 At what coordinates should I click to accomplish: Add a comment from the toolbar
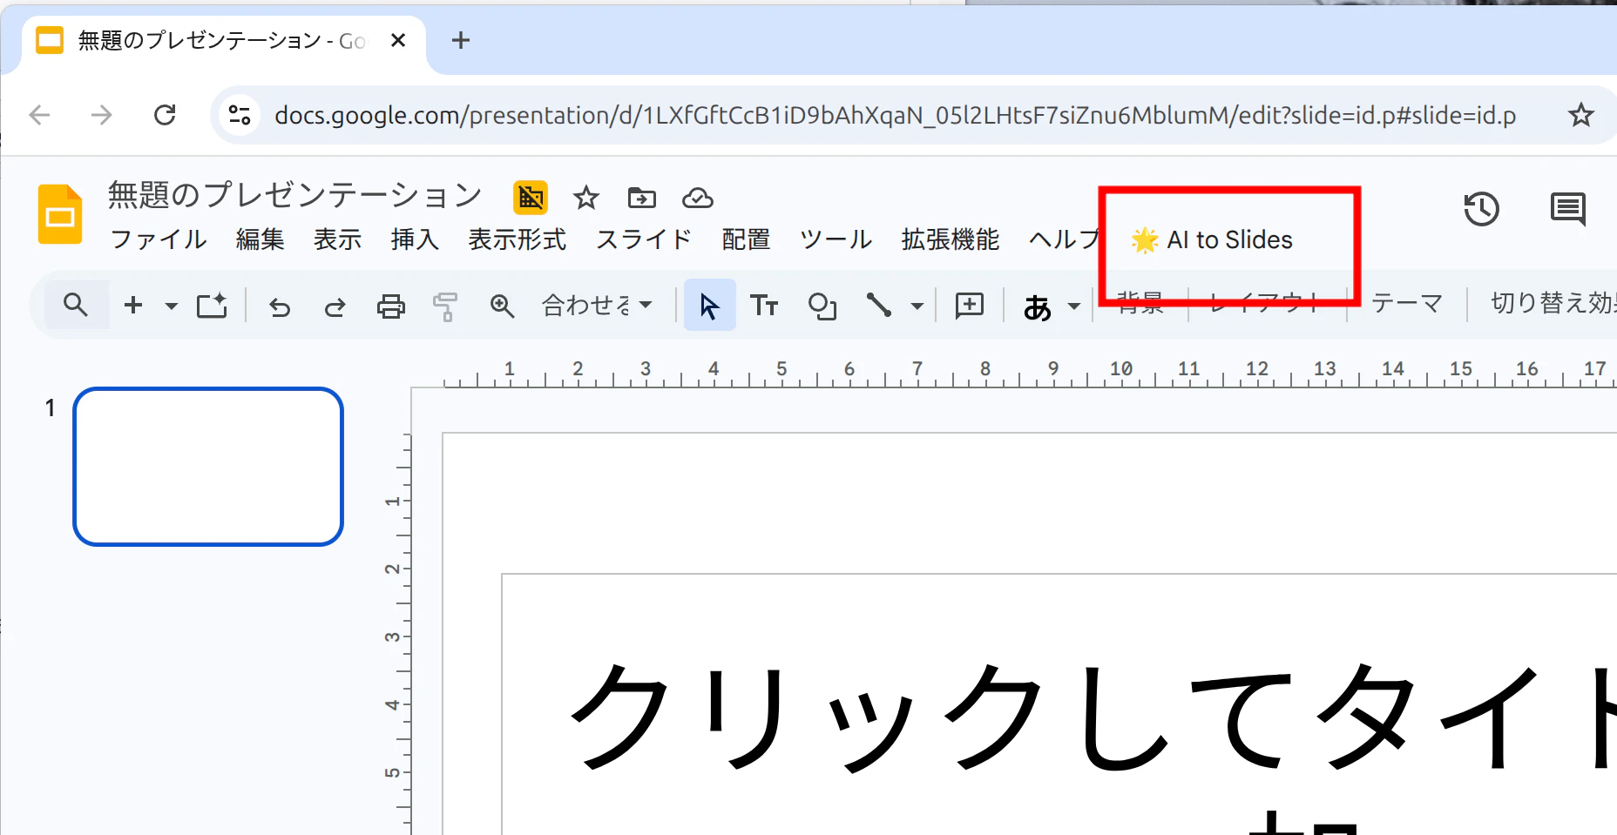[x=970, y=306]
